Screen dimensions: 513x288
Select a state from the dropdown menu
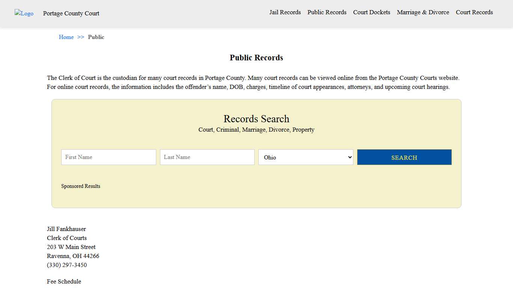click(305, 157)
